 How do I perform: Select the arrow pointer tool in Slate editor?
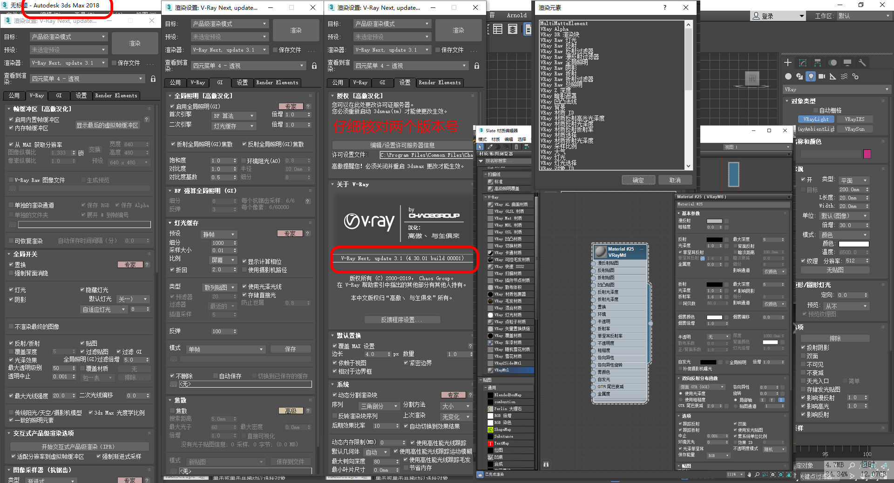[481, 147]
